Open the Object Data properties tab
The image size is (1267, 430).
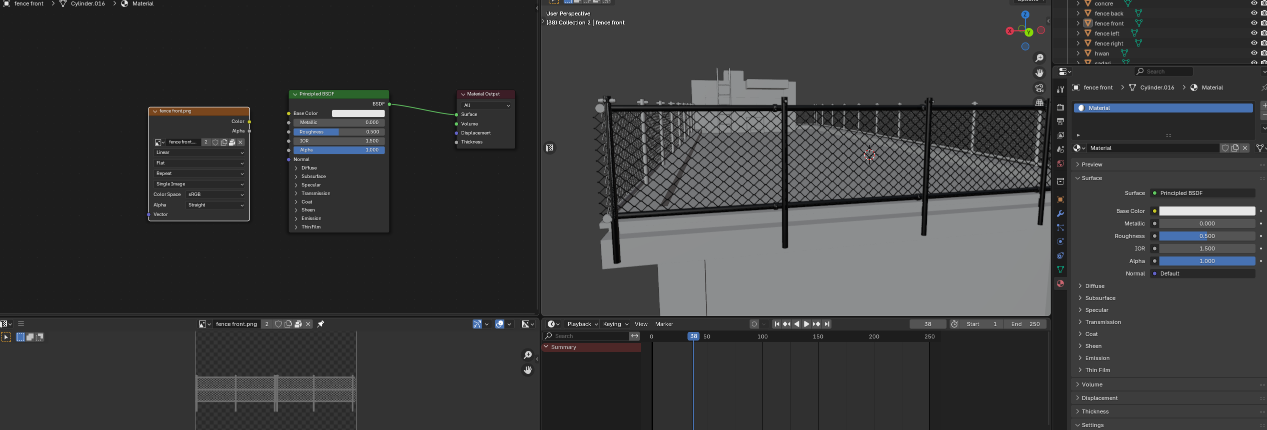pyautogui.click(x=1060, y=269)
